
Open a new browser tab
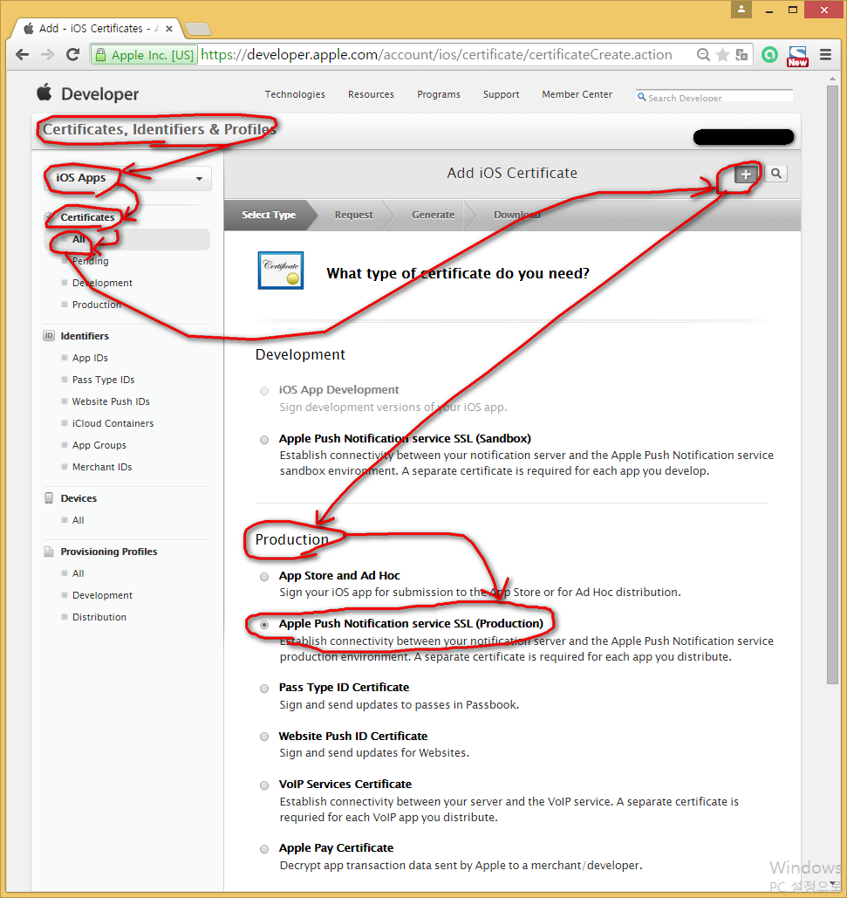198,29
